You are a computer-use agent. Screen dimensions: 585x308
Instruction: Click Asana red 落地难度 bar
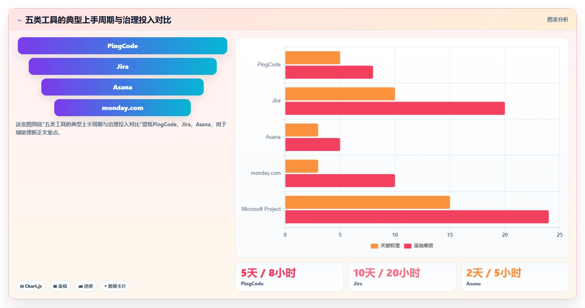pos(312,144)
